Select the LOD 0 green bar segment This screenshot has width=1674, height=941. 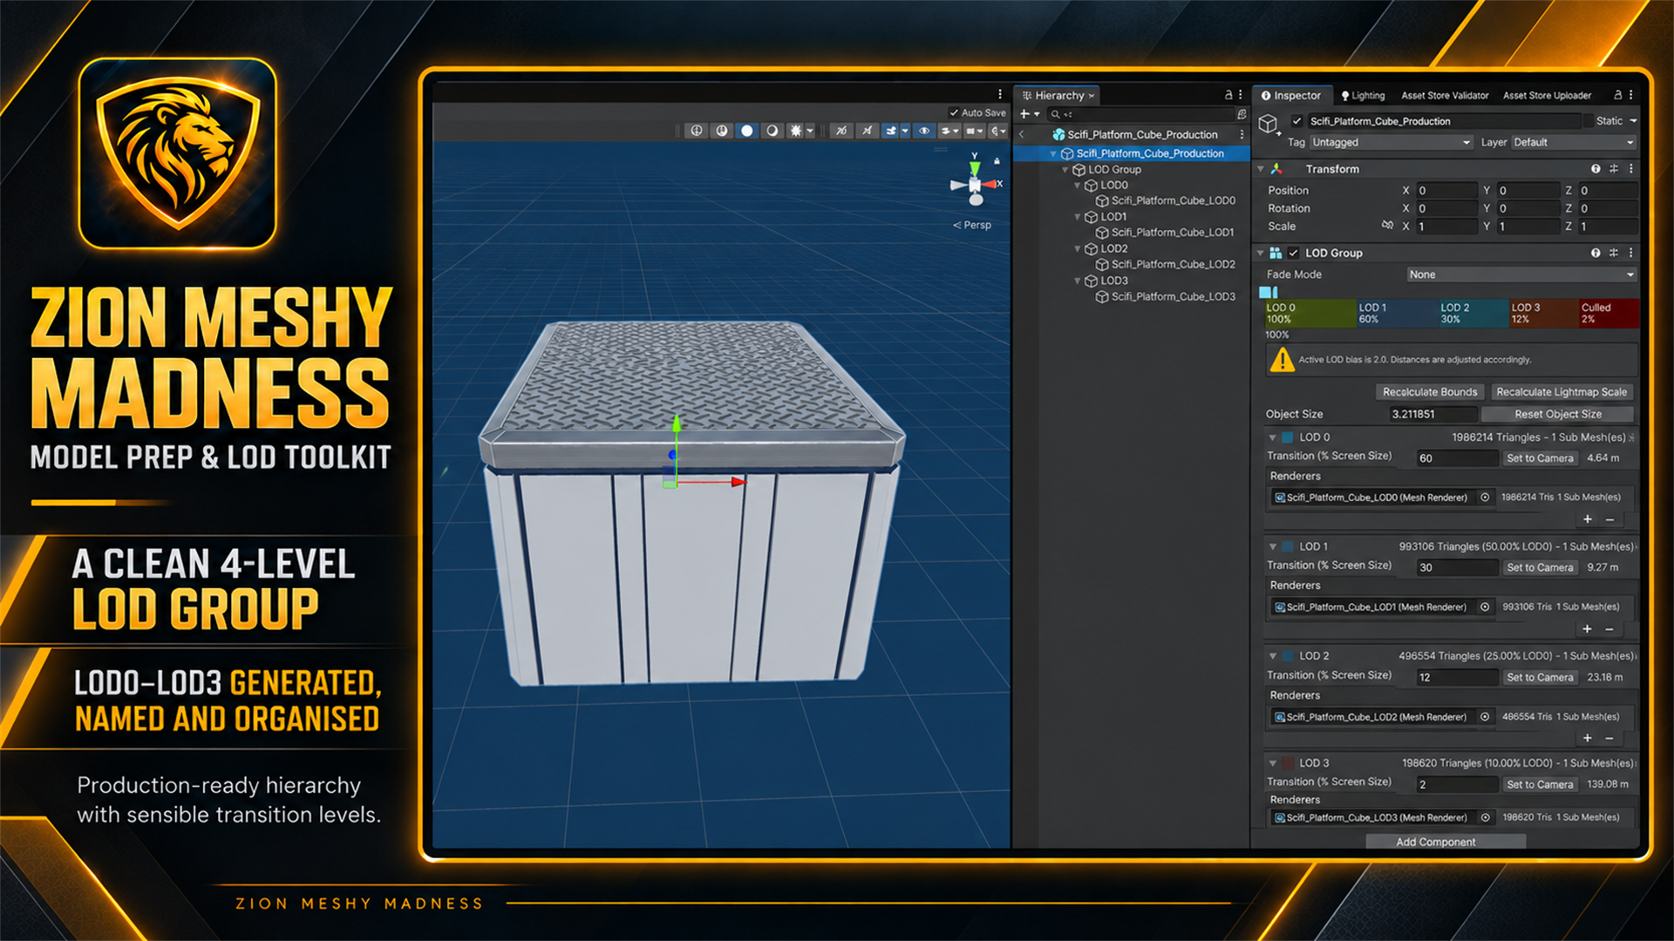[1310, 313]
